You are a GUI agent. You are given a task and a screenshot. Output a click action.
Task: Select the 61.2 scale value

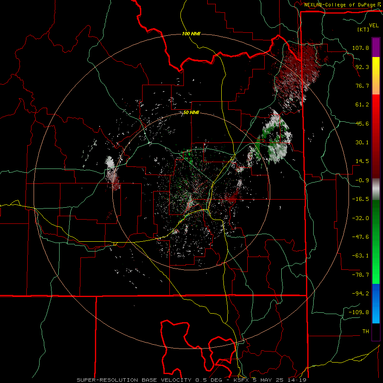[x=362, y=105]
